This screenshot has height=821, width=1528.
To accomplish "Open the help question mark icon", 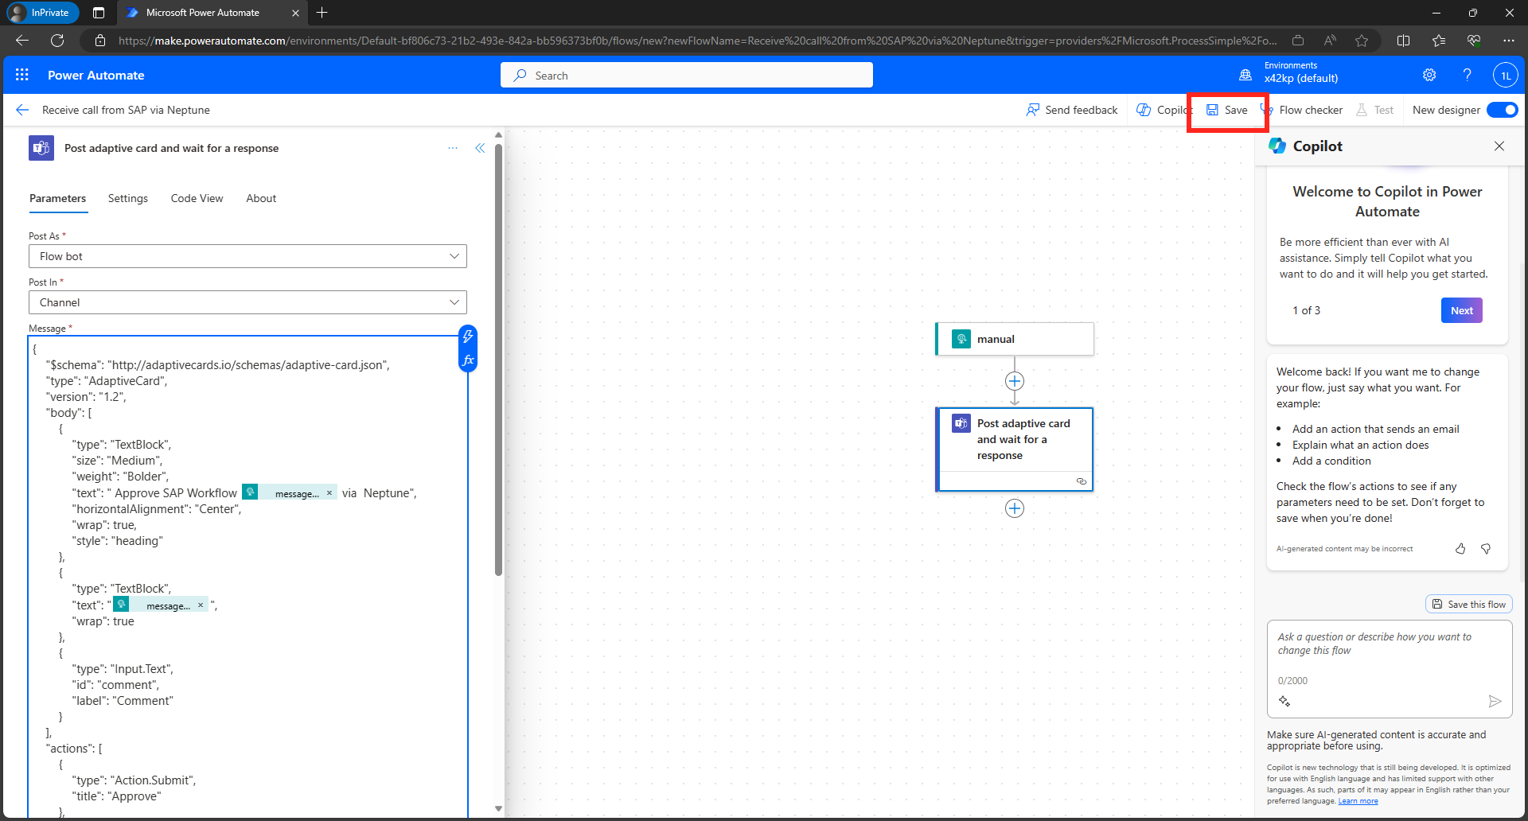I will [1467, 75].
